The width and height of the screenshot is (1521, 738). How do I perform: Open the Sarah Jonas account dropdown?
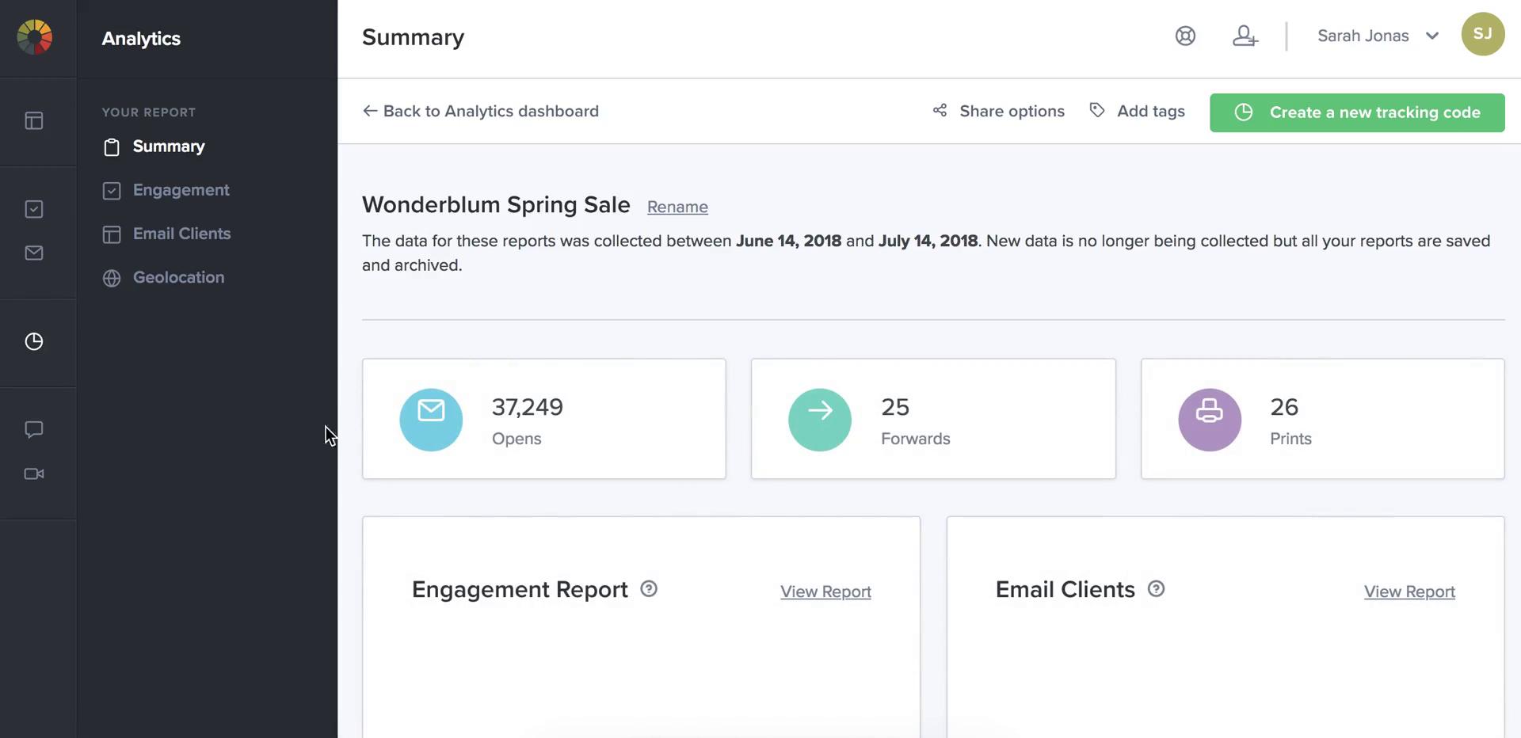[x=1378, y=36]
